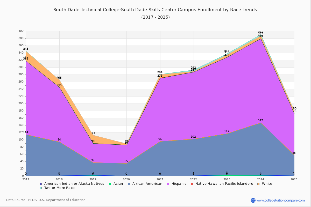This screenshot has height=207, width=311.
Task: Click the 2025 x-axis label
Action: [x=294, y=179]
